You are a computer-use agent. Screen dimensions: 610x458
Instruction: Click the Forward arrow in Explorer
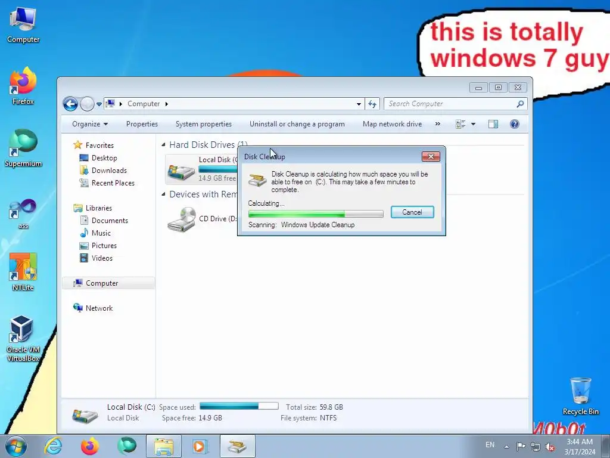(87, 104)
